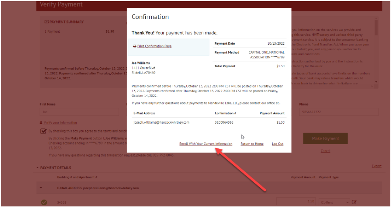Collapse the E-MAIL ADDRESS row chevron
The width and height of the screenshot is (391, 207).
point(41,188)
